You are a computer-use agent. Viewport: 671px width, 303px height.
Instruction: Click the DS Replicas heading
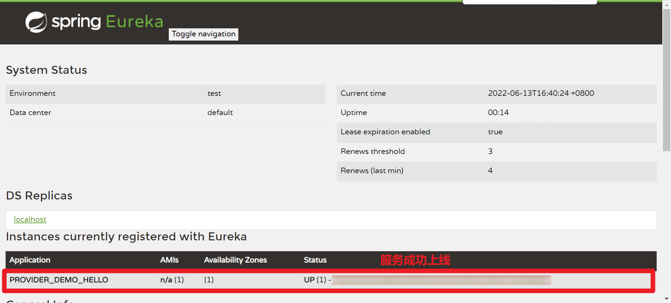pyautogui.click(x=39, y=196)
